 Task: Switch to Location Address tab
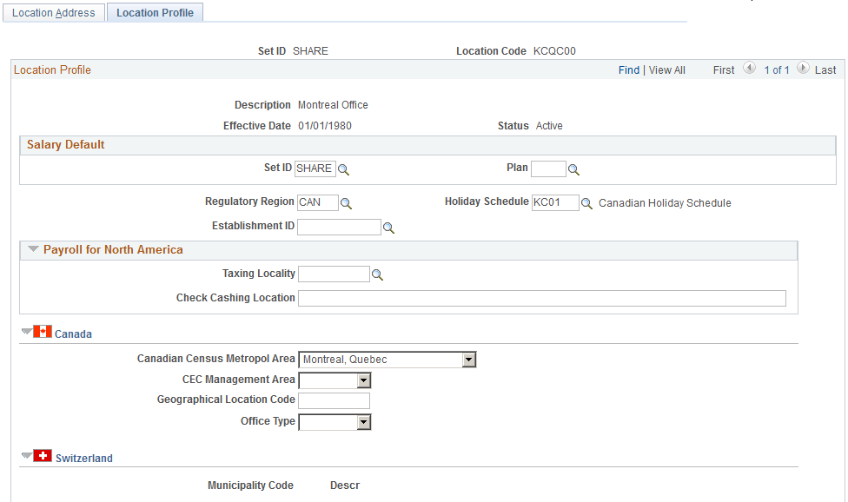point(54,12)
